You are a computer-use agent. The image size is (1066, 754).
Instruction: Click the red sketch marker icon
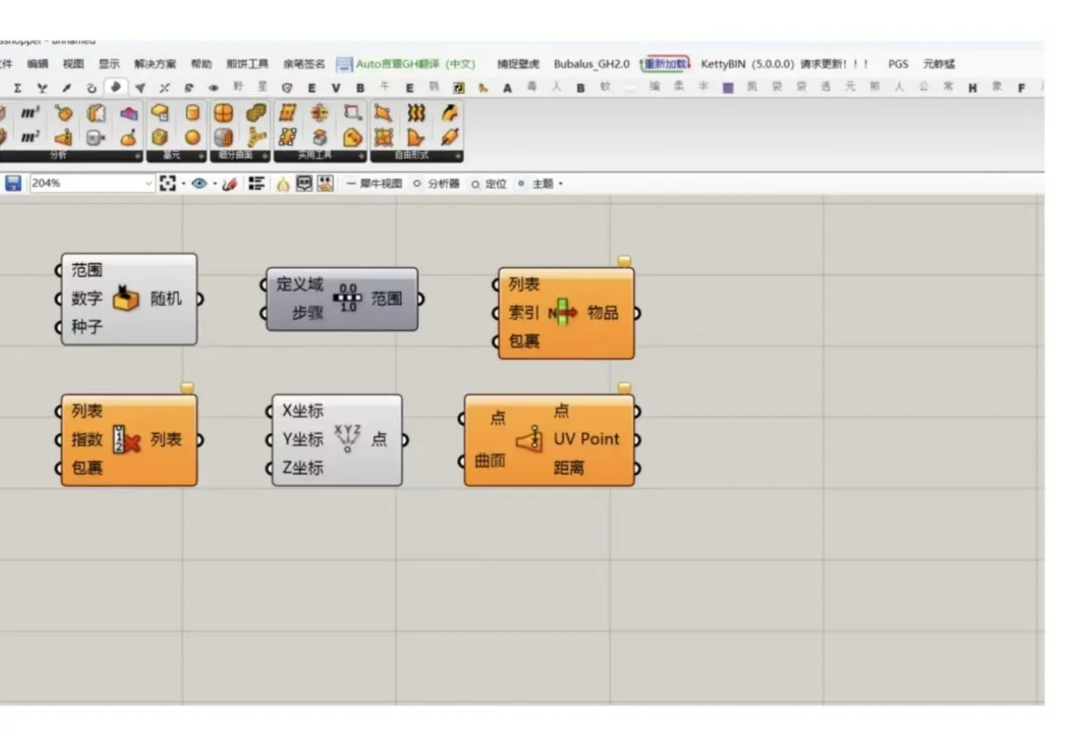pyautogui.click(x=229, y=184)
